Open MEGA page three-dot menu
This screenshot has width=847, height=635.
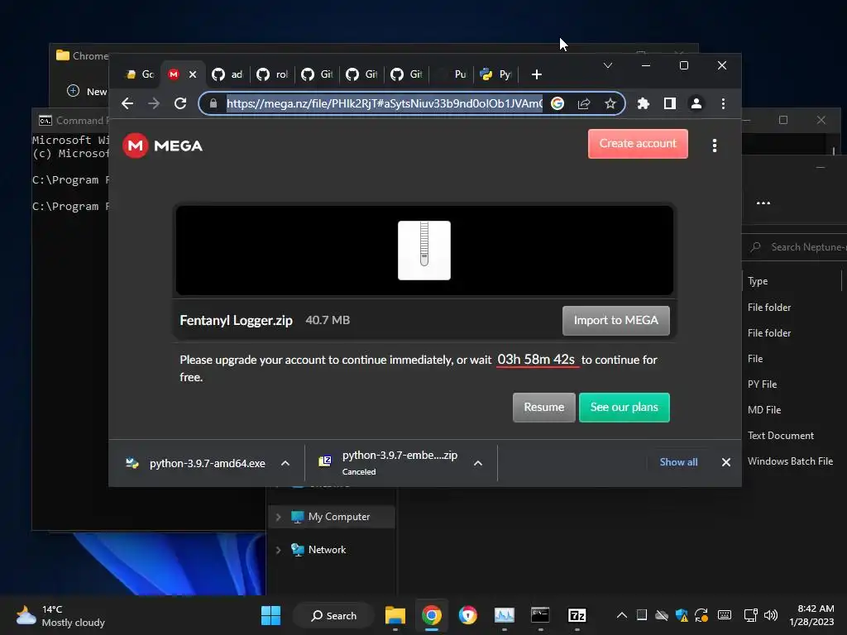coord(715,146)
